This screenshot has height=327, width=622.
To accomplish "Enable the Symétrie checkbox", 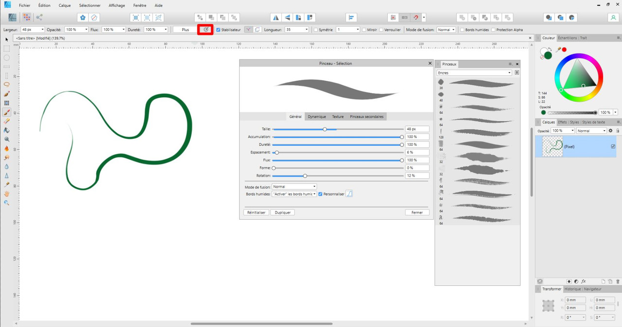I will 316,30.
